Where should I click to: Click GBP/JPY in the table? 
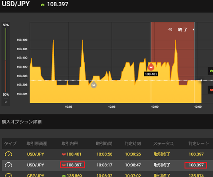(35, 175)
